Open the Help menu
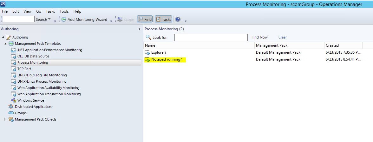Viewport: 373px width, 142px height. (77, 11)
